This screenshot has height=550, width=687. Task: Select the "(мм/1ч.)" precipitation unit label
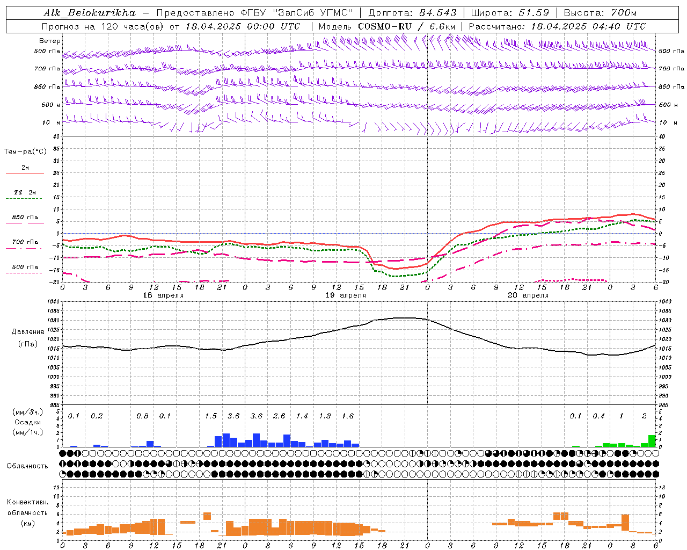pos(27,432)
